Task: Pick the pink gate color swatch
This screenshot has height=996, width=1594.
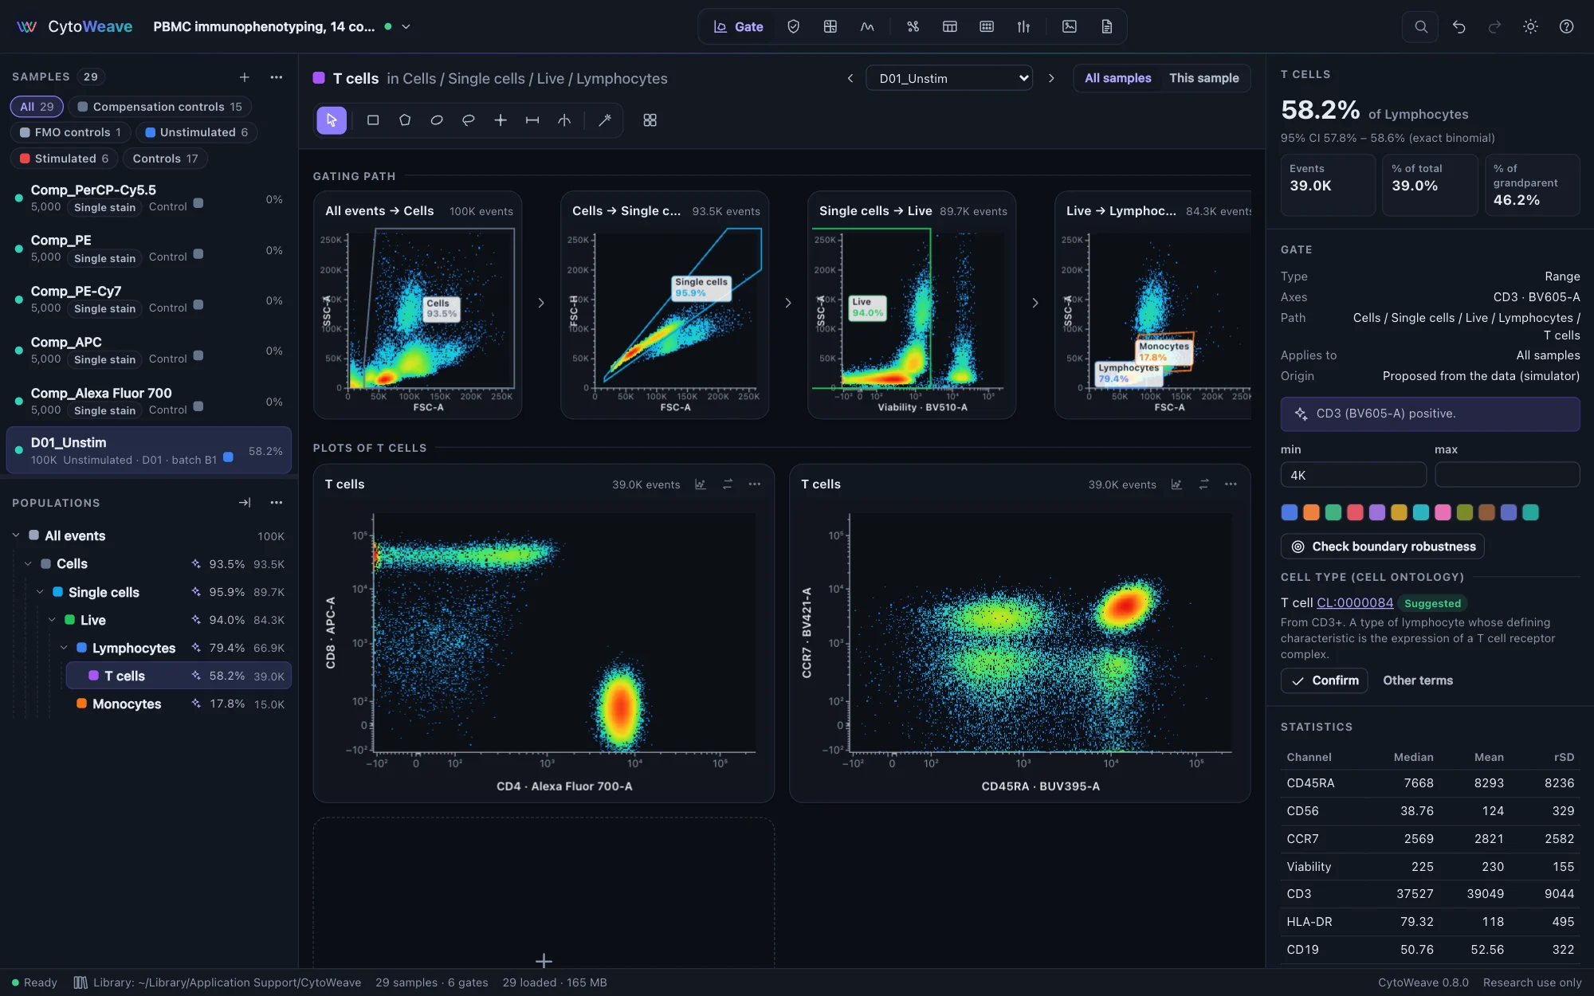Action: coord(1443,512)
